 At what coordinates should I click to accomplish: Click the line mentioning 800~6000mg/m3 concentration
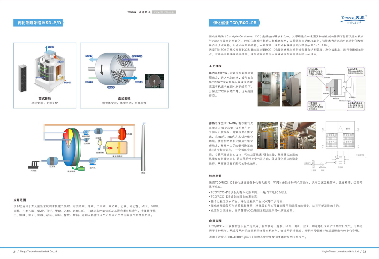(258, 237)
